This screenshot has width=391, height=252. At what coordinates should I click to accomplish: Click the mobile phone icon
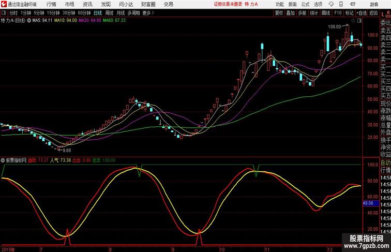[341, 4]
